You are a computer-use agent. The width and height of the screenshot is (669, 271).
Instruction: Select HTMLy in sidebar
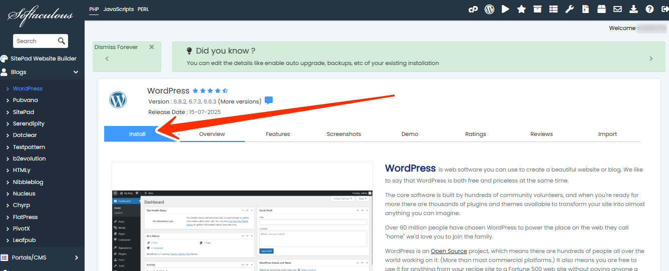coord(22,170)
